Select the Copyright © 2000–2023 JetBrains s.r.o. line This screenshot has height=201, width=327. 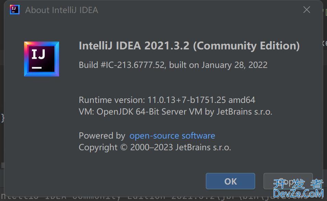155,147
